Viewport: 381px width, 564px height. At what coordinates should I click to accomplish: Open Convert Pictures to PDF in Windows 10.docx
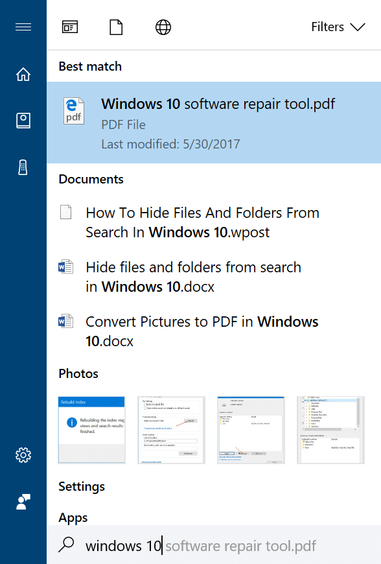(202, 331)
